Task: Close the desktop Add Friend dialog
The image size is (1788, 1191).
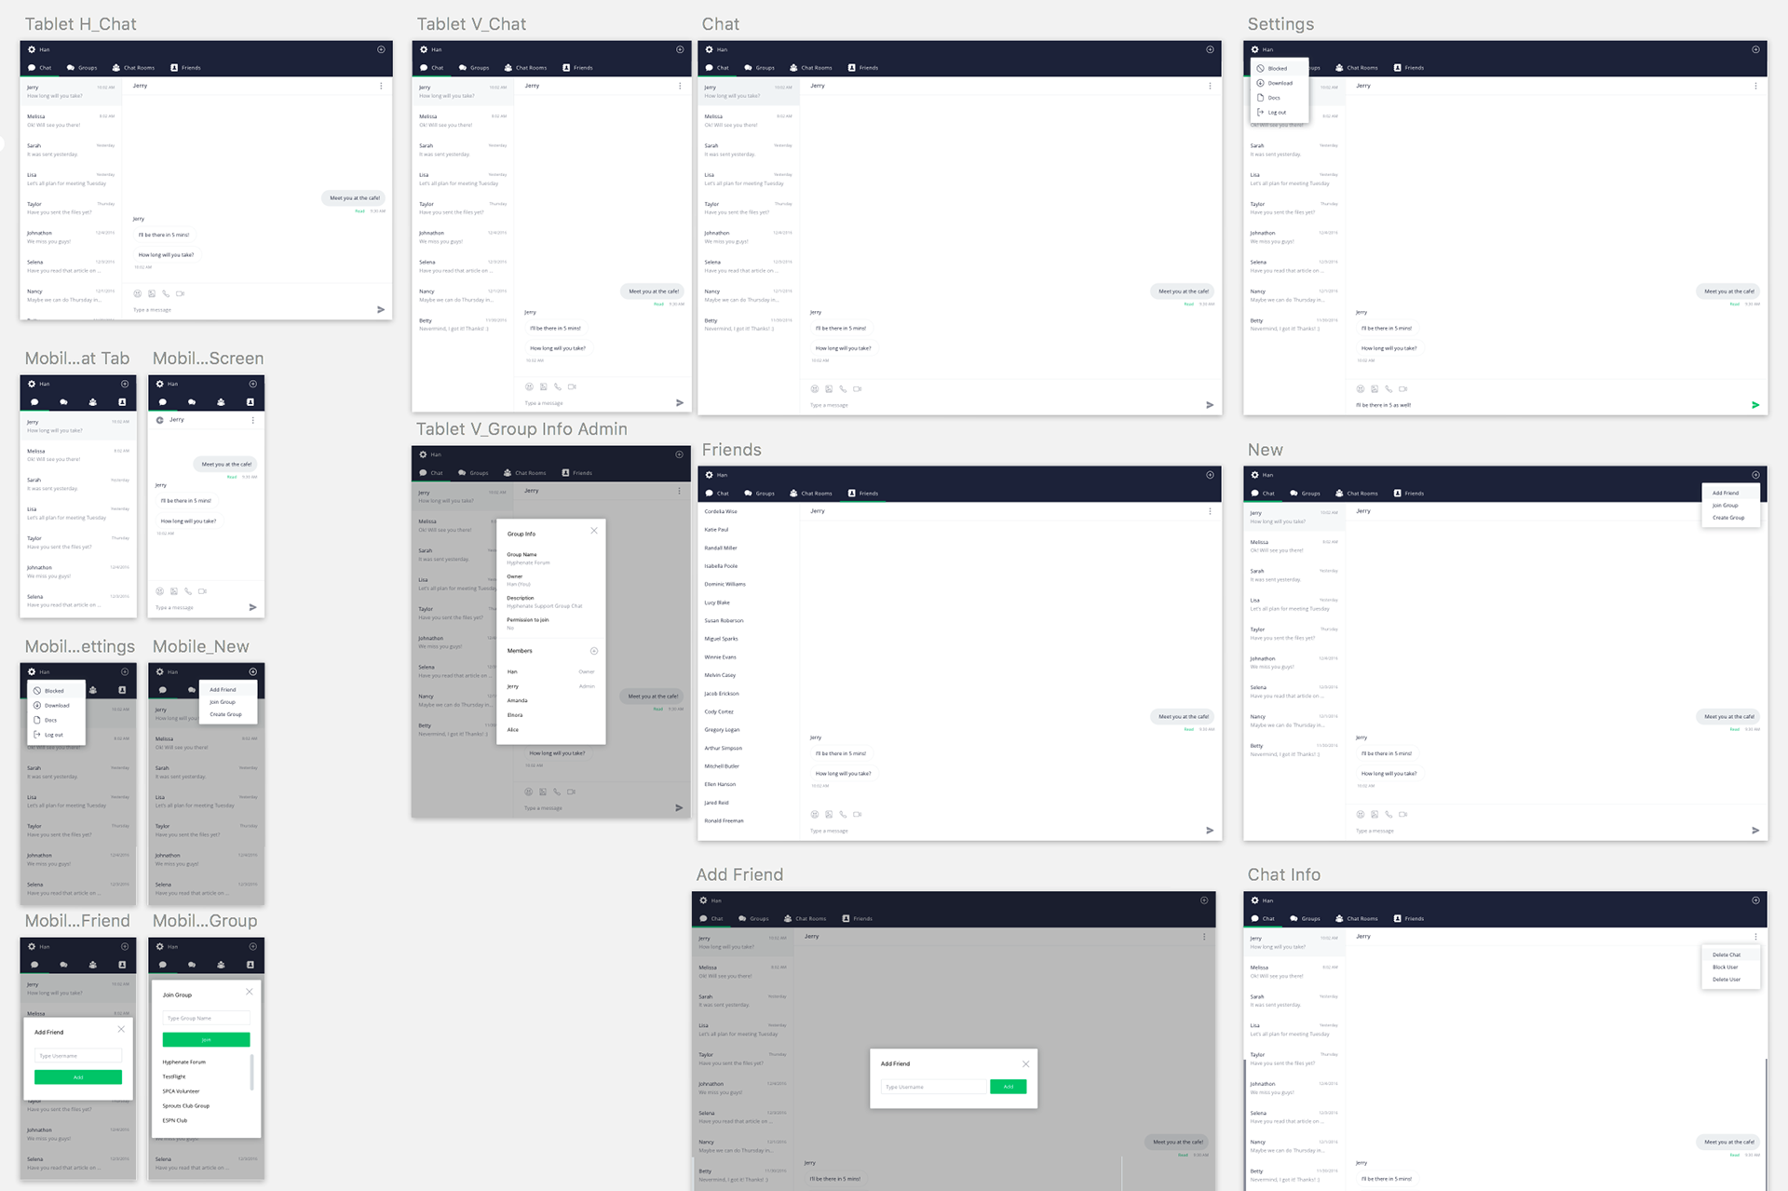Action: (x=1025, y=1063)
